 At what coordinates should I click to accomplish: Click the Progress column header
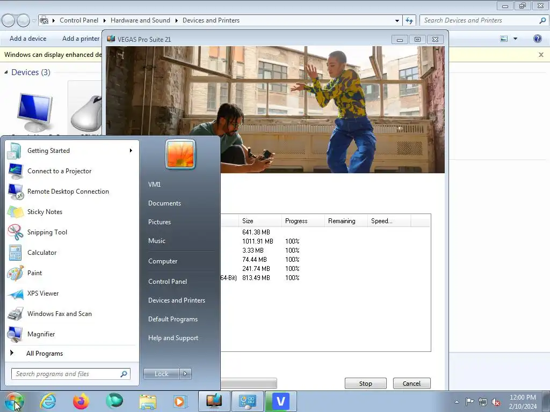[x=303, y=221]
